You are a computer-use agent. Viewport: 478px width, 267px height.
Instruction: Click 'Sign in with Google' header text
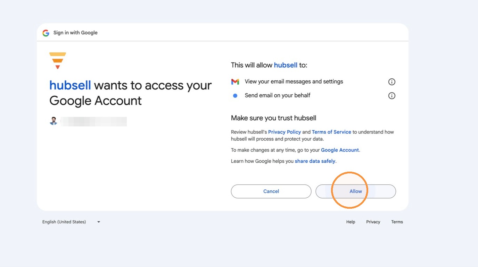(75, 33)
